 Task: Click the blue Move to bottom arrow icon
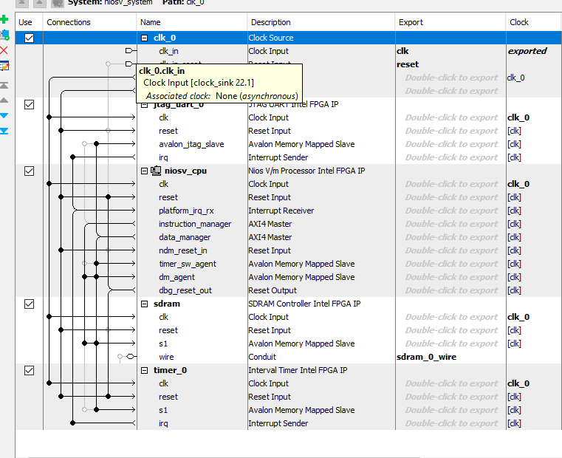(x=4, y=131)
